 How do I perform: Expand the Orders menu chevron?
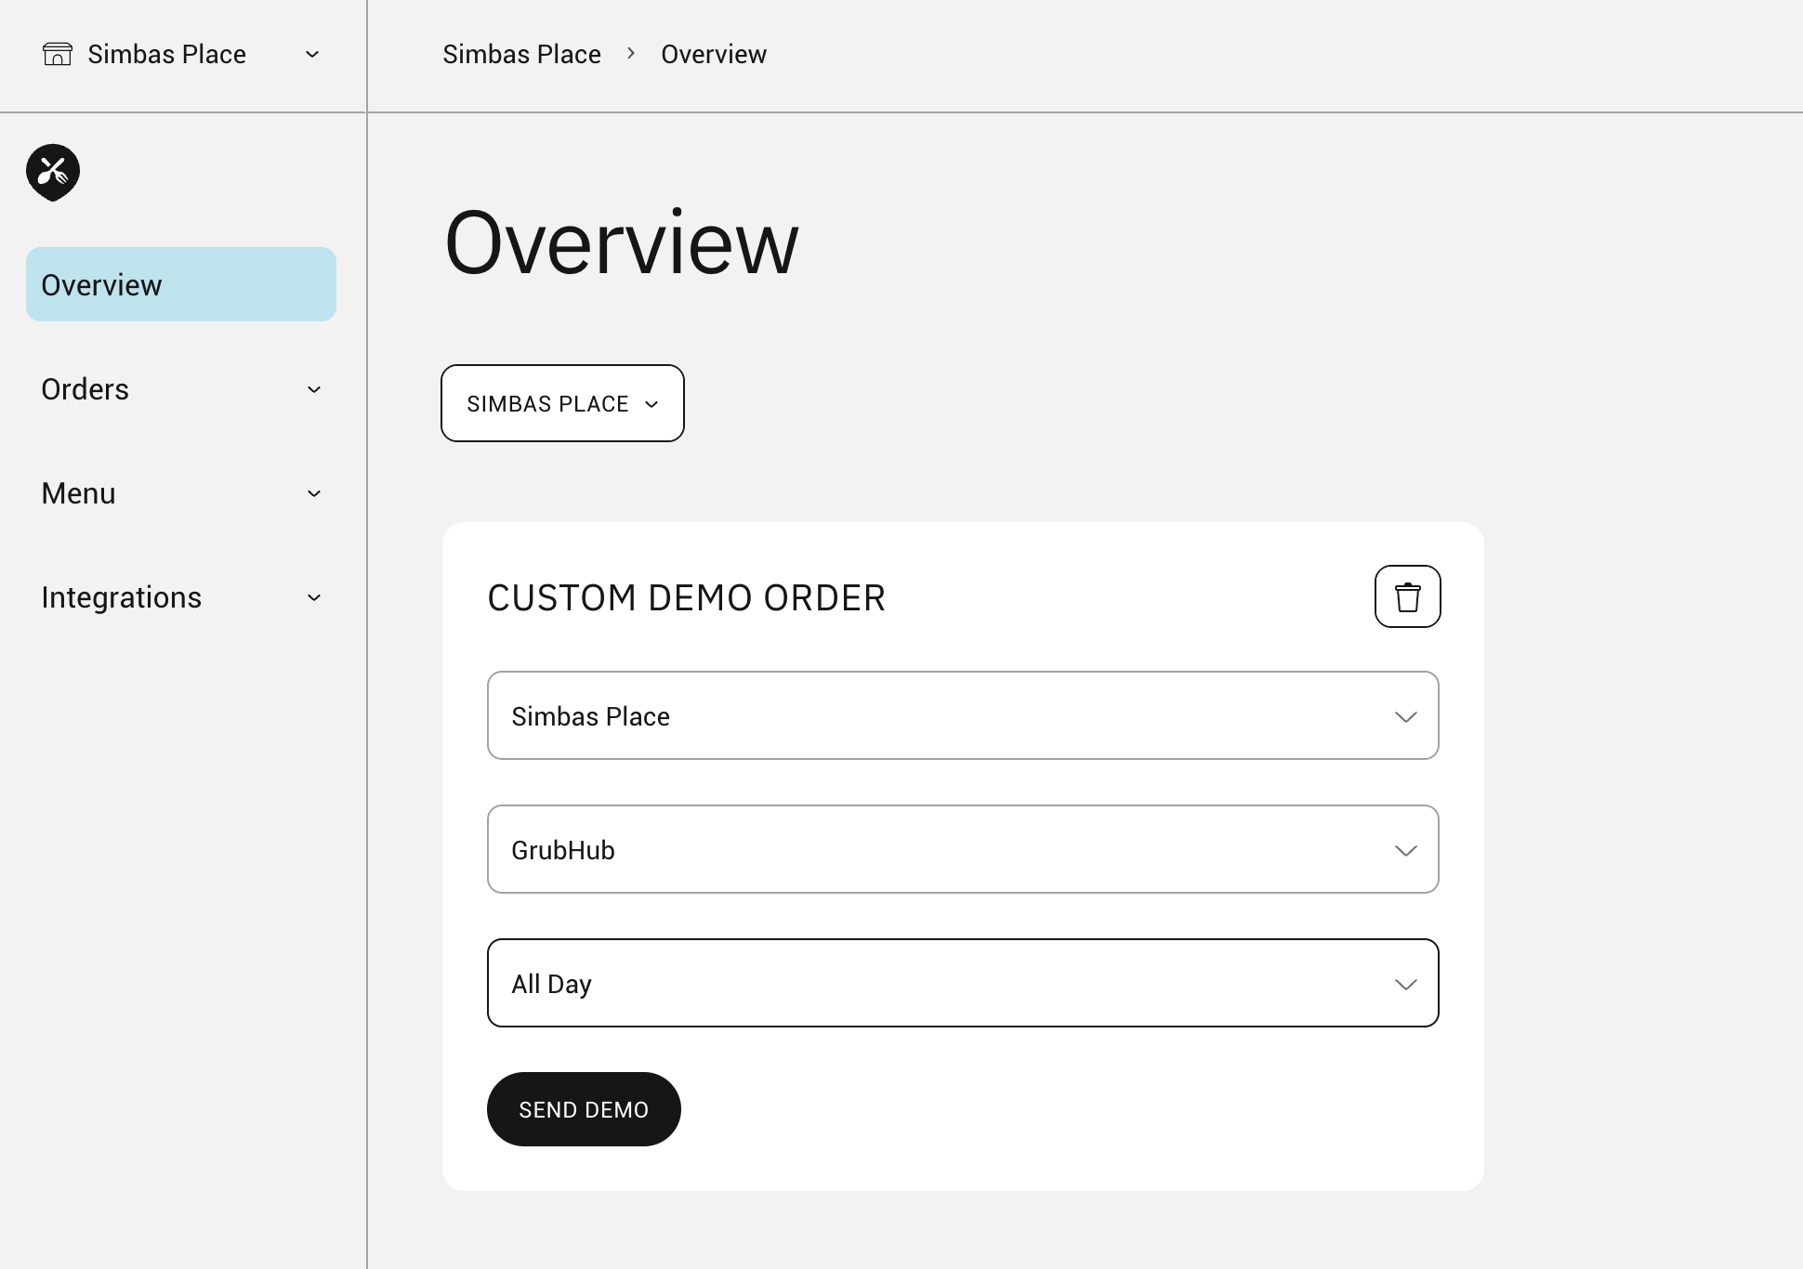(314, 389)
